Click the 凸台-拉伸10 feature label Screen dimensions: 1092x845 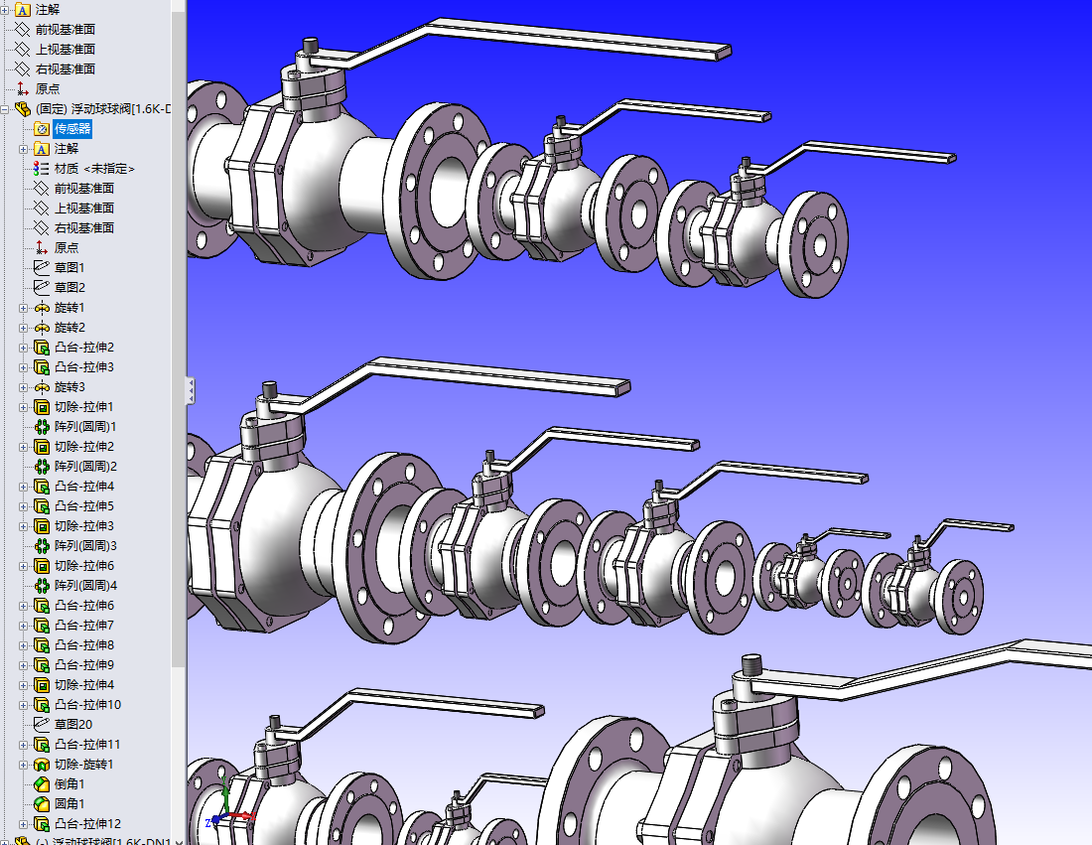click(87, 705)
